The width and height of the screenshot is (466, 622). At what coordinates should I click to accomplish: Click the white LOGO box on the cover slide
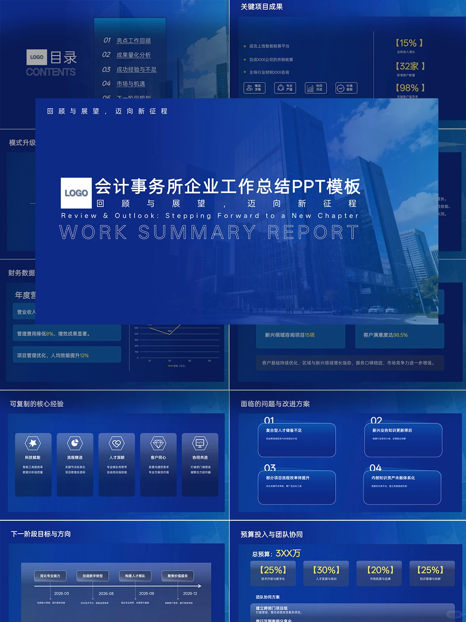point(76,193)
